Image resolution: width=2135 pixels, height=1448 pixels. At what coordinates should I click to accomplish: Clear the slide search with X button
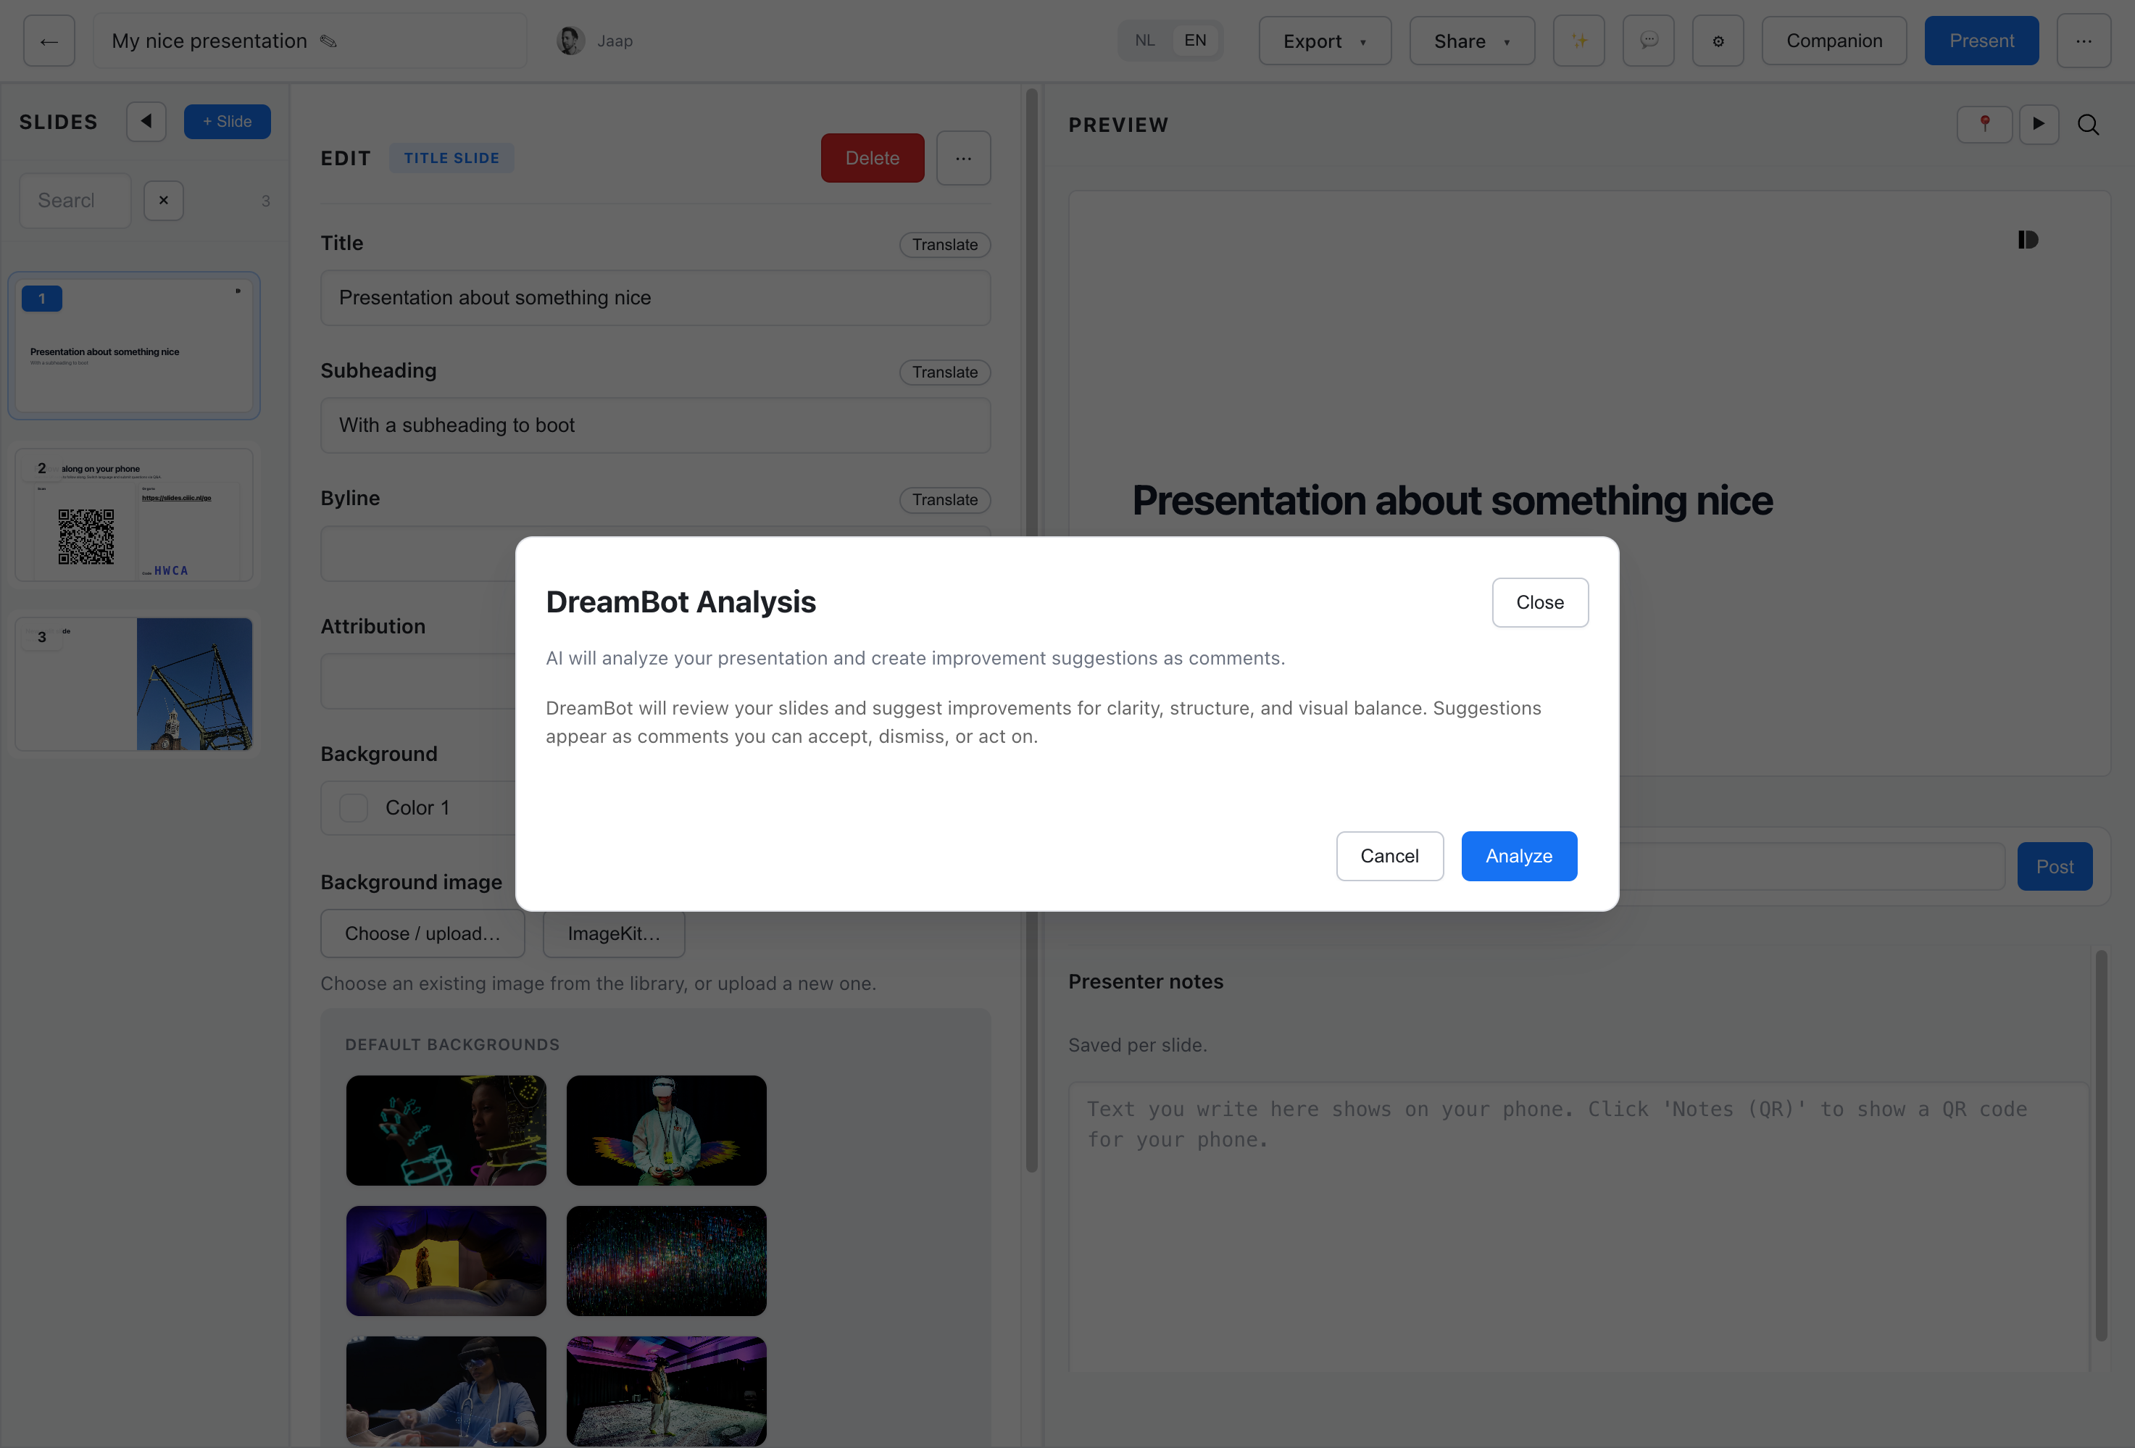click(164, 200)
